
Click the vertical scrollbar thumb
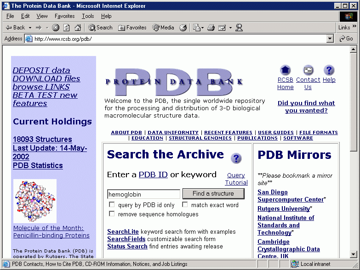click(354, 102)
